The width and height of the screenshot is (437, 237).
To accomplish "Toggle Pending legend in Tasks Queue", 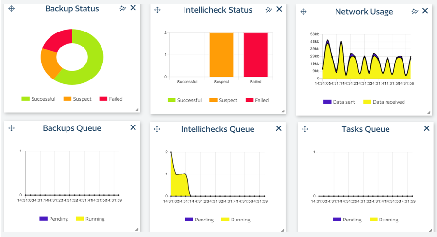I will point(347,220).
